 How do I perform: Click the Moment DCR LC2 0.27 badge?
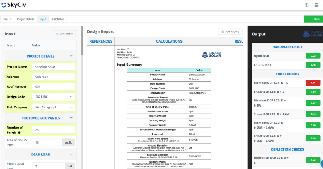(313, 103)
